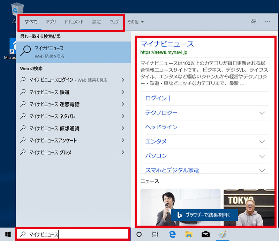Expand arrow for マイナビニュースログイン suggestion

tap(123, 80)
